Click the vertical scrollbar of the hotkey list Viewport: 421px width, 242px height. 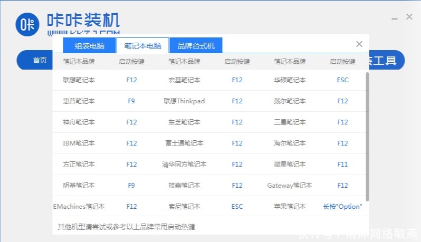click(x=367, y=137)
